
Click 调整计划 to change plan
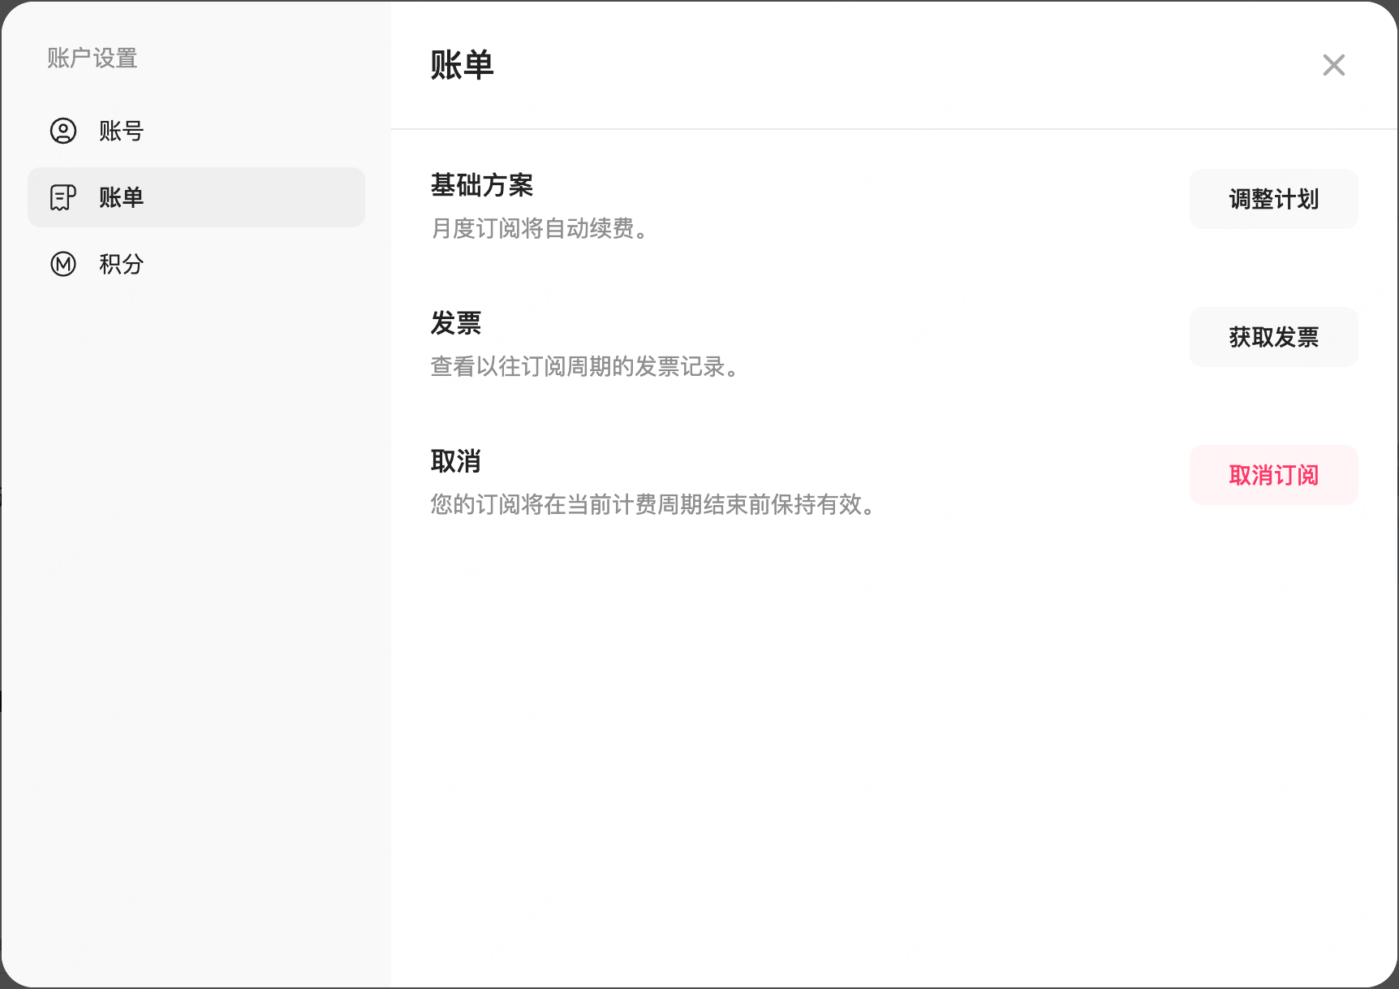click(x=1273, y=199)
